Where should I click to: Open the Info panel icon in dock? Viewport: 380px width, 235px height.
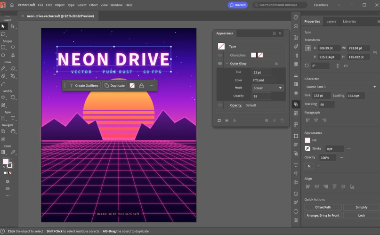pyautogui.click(x=296, y=211)
